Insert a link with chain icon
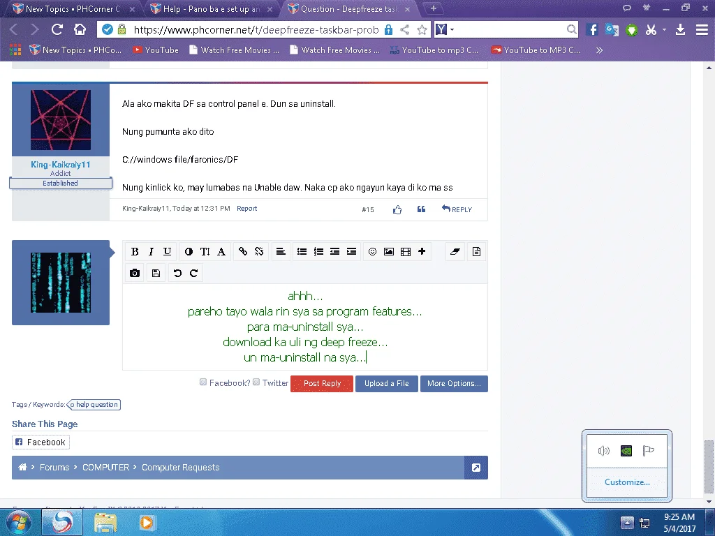Screen dimensions: 715x536 click(243, 251)
